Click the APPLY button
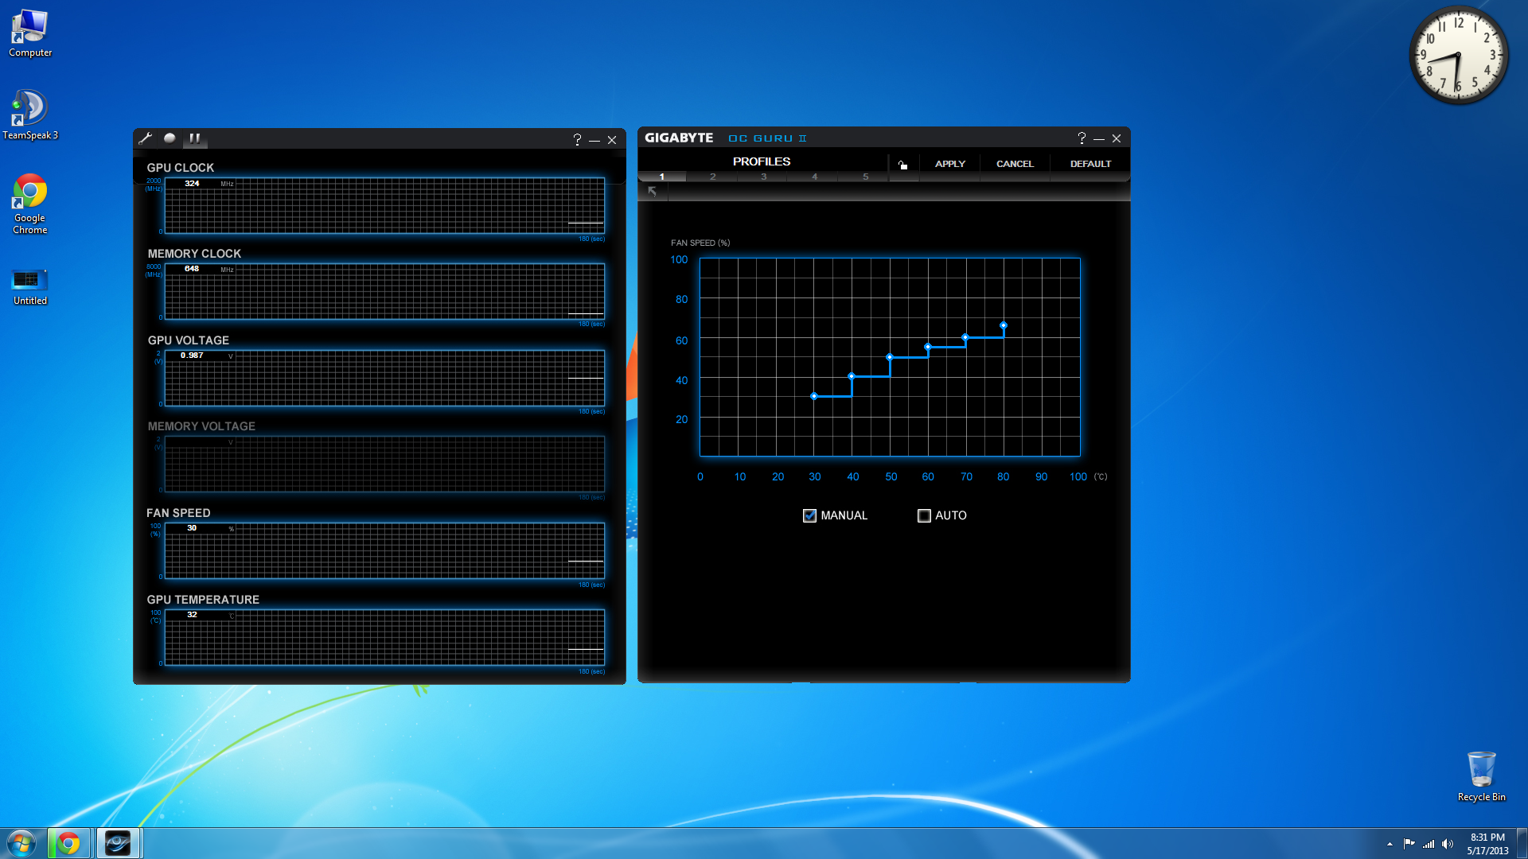Image resolution: width=1528 pixels, height=859 pixels. (949, 164)
